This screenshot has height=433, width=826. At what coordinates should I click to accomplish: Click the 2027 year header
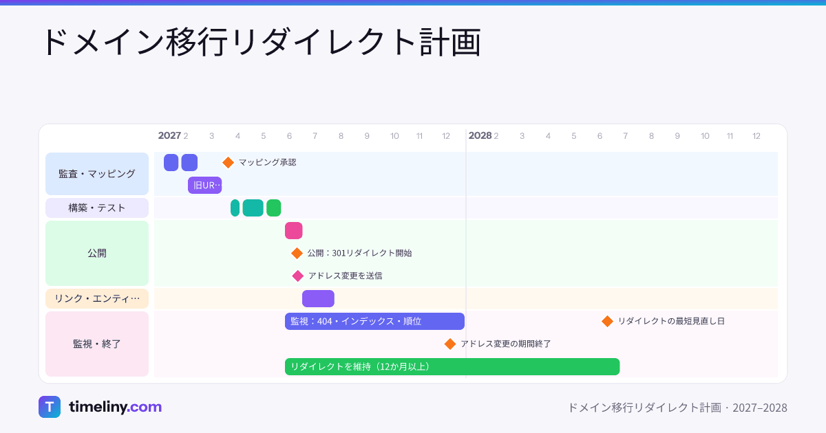(169, 135)
